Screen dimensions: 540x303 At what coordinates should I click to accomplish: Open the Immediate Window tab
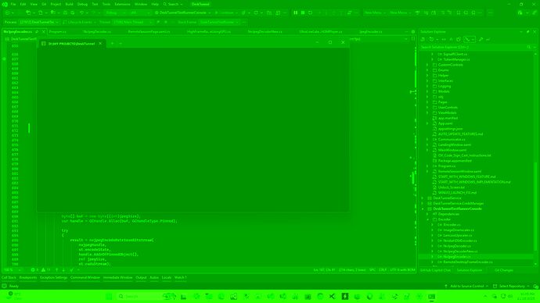(x=117, y=277)
